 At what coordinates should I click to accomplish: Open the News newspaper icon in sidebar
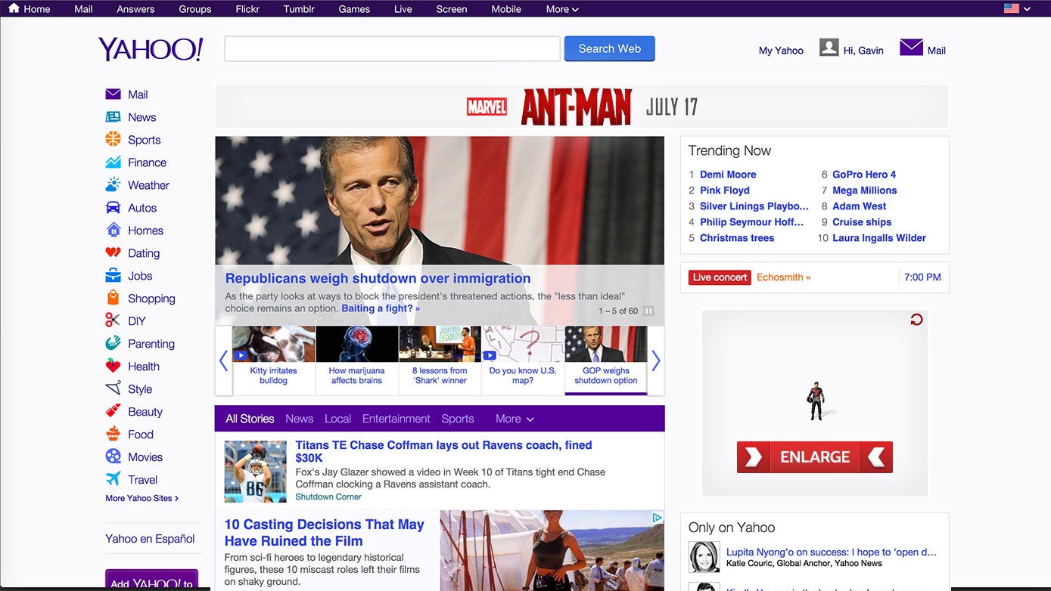113,117
